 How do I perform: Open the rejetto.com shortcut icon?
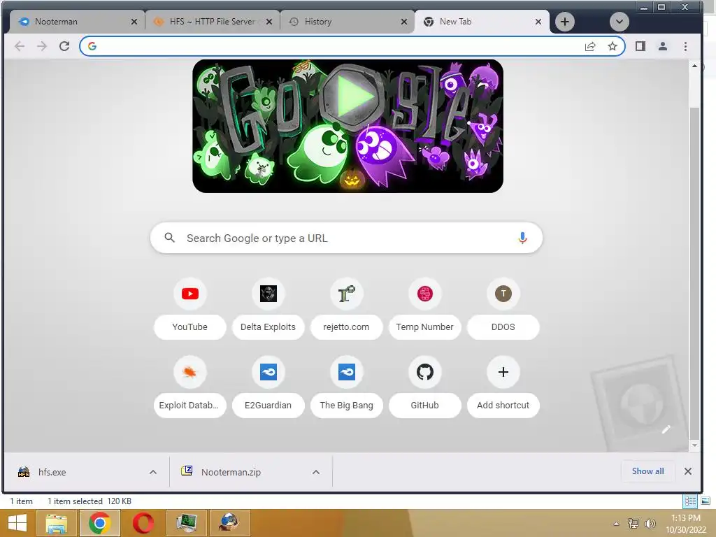pyautogui.click(x=347, y=294)
